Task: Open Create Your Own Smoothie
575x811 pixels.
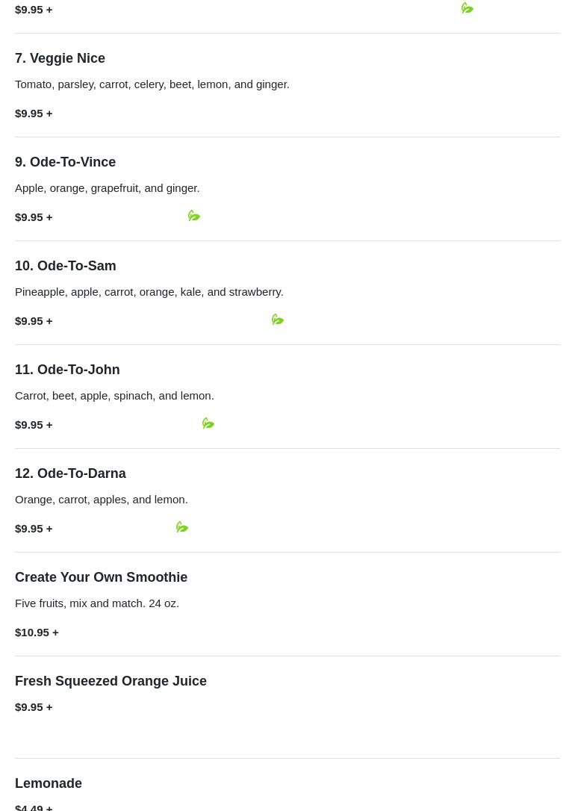Action: coord(101,577)
